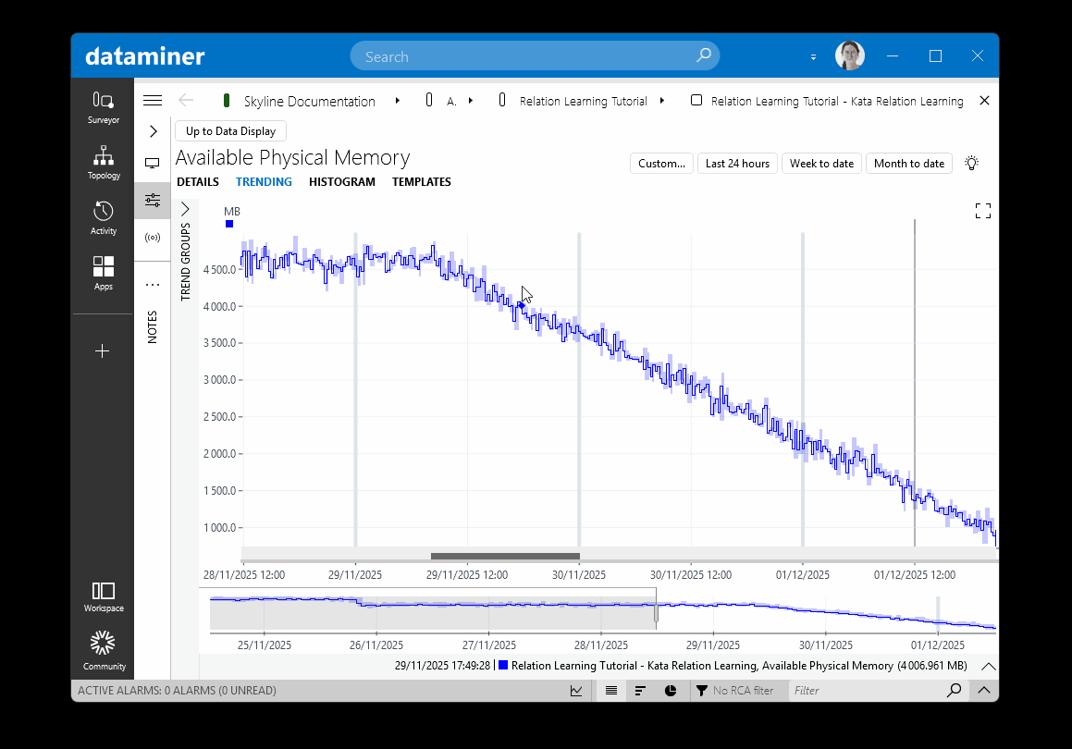The image size is (1072, 749).
Task: Toggle the light bulb icon
Action: coord(971,164)
